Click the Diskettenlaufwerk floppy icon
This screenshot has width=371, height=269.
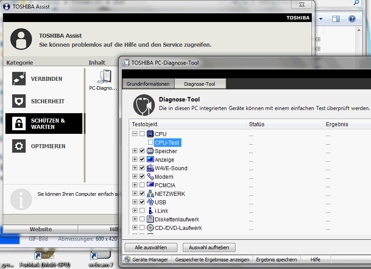coord(150,219)
